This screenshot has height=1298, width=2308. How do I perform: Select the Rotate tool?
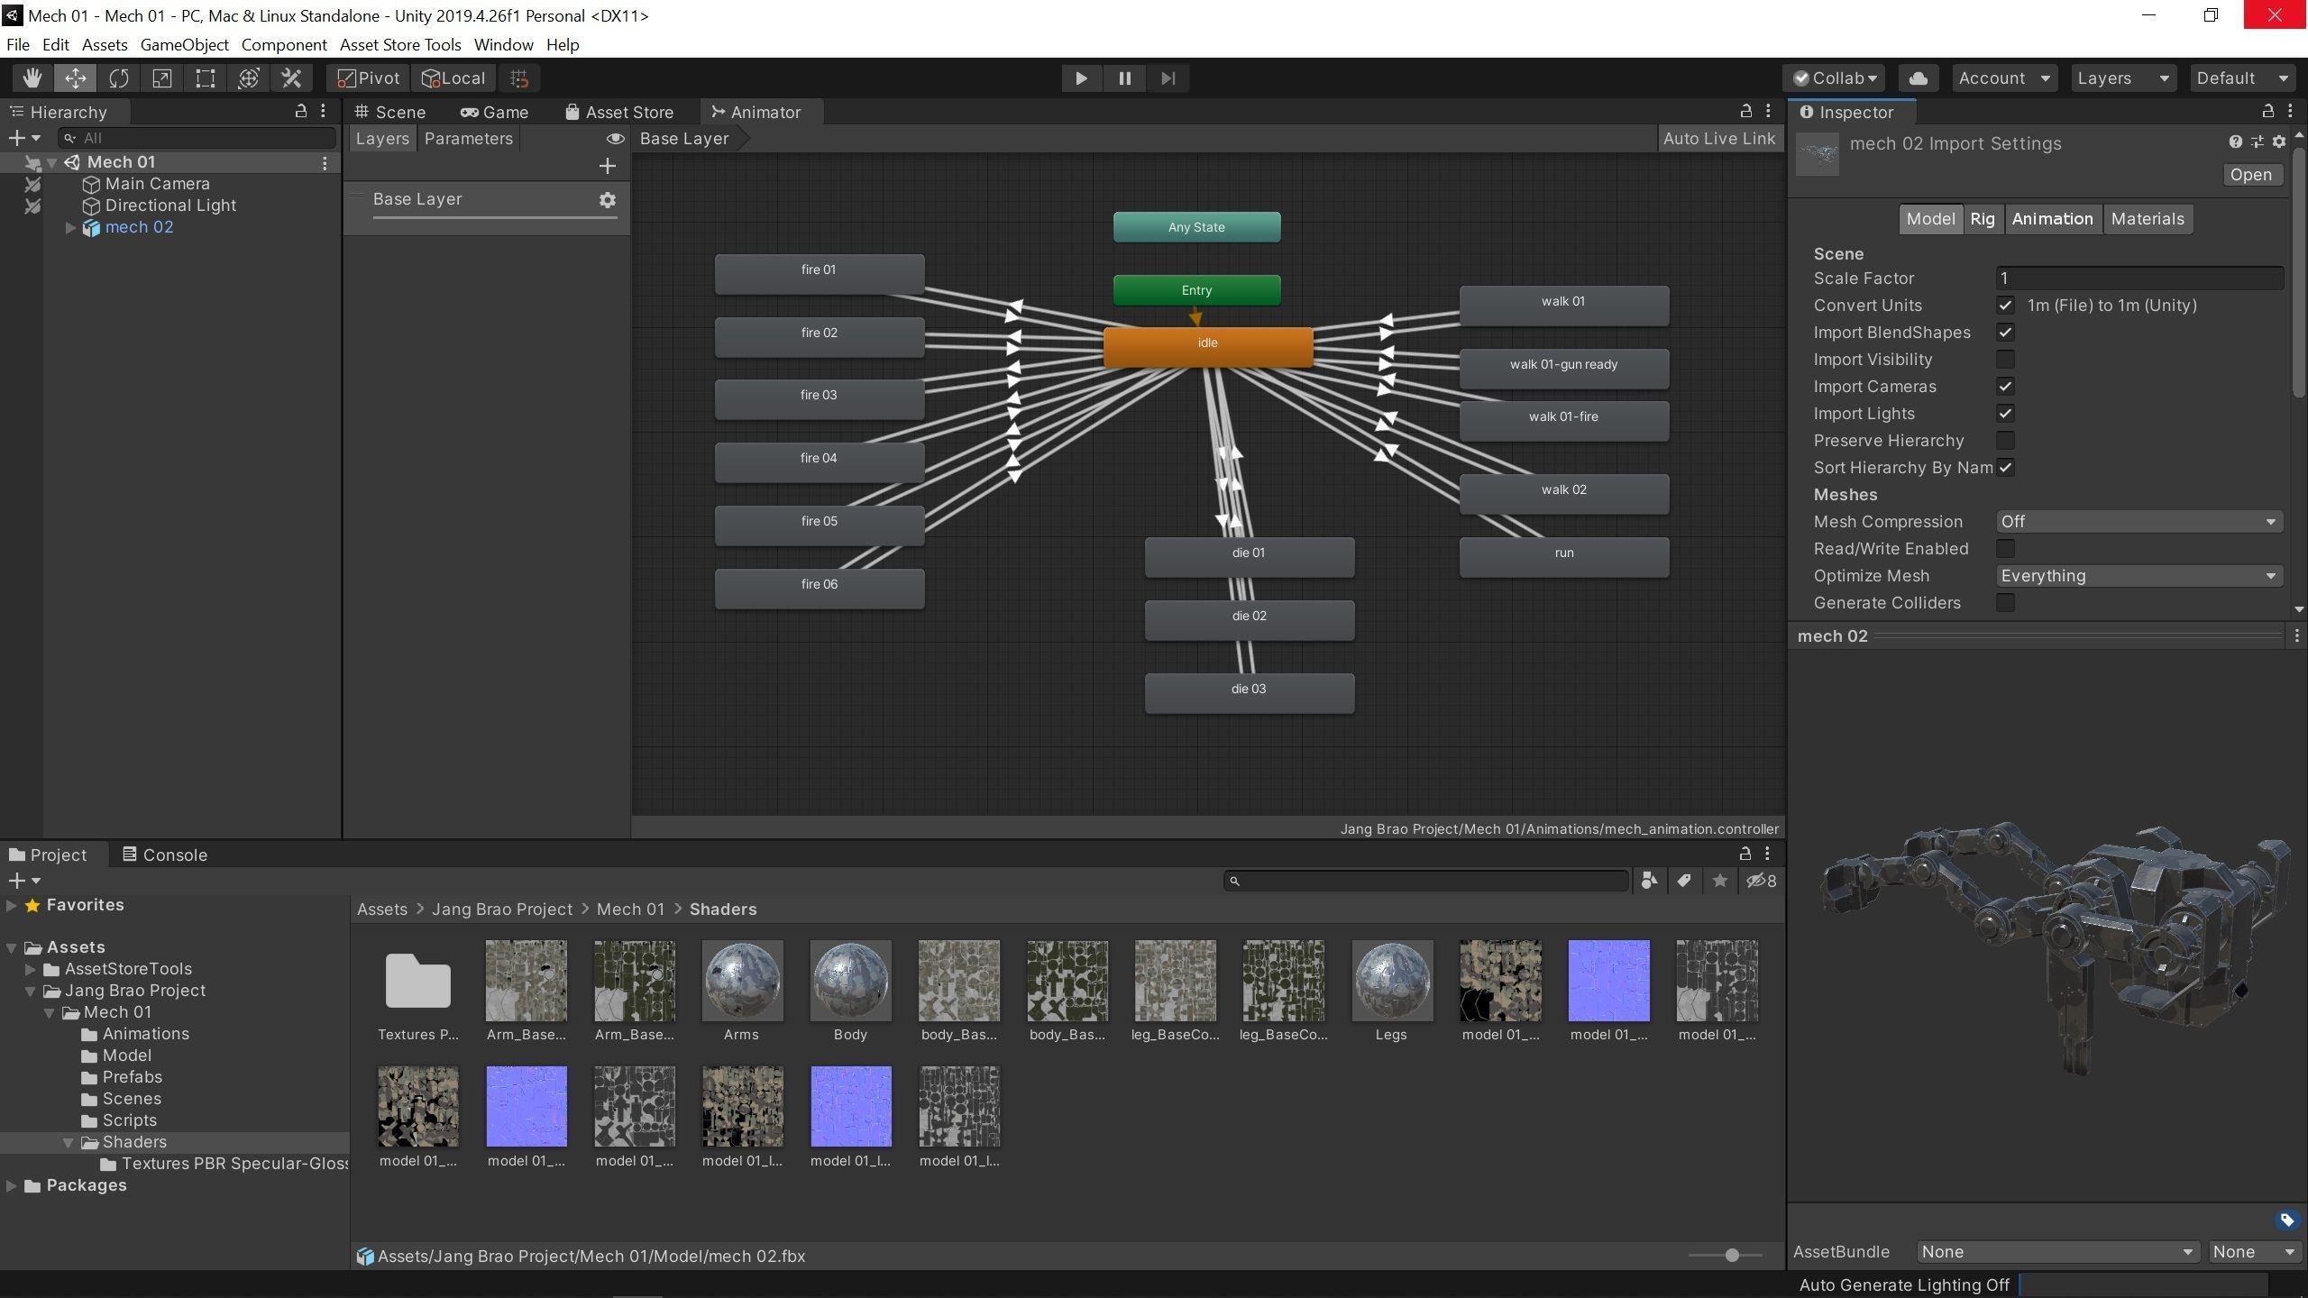pos(118,78)
